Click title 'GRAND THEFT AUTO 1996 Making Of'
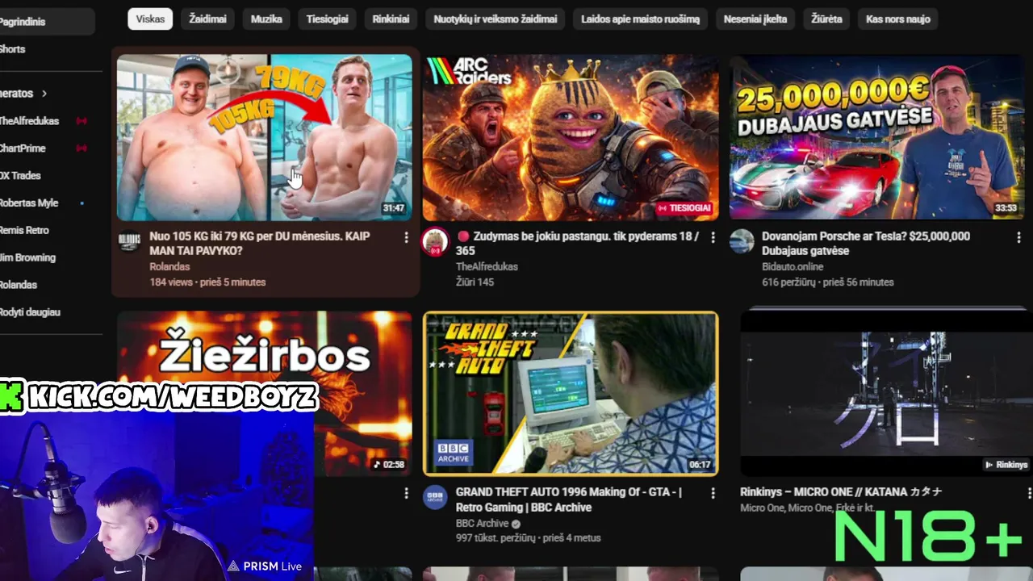1033x581 pixels. coord(568,499)
